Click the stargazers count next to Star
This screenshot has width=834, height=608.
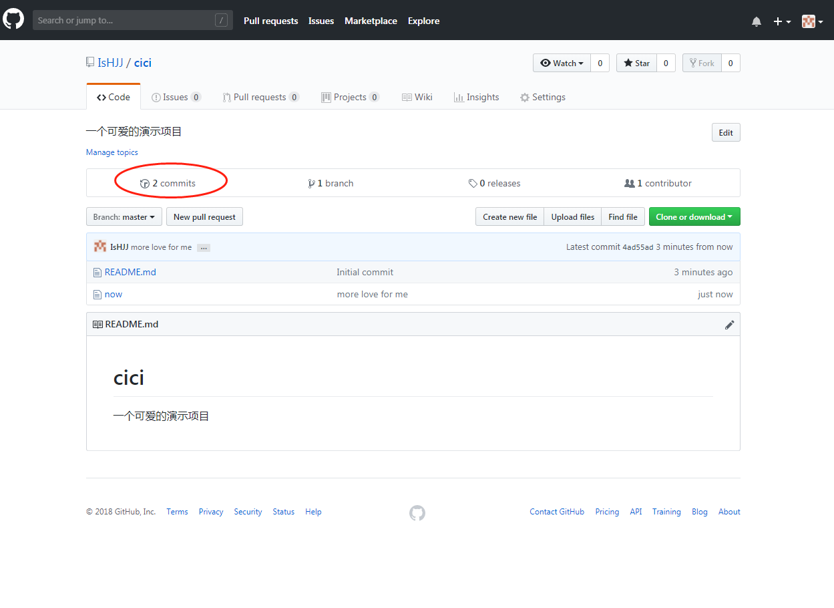click(x=666, y=63)
